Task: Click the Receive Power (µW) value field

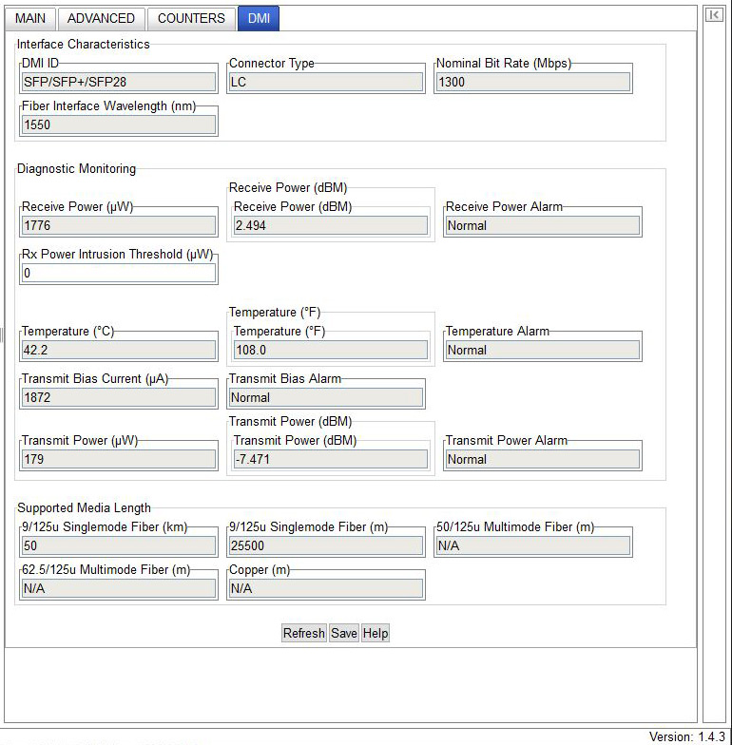Action: point(119,225)
